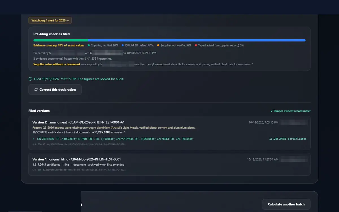Click the "Filed versions" heading
The width and height of the screenshot is (339, 212).
[39, 111]
